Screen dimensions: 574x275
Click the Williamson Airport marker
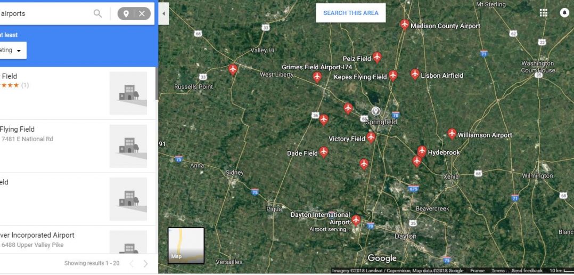(x=452, y=134)
